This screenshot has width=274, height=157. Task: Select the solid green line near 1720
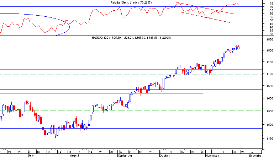pyautogui.click(x=131, y=69)
